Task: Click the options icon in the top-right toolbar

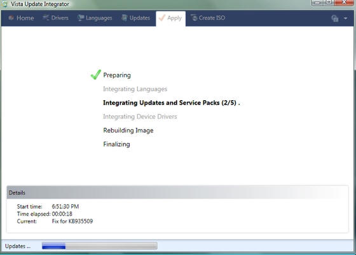Action: click(335, 18)
